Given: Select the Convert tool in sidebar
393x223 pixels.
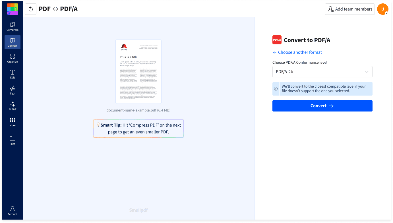Looking at the screenshot, I should pos(13,42).
